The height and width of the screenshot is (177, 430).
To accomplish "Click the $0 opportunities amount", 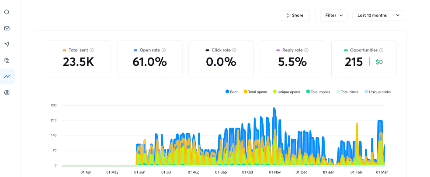I will click(379, 62).
